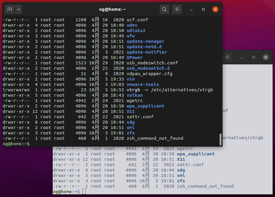Click 'xattr.conf' in background terminal
The height and width of the screenshot is (197, 275).
pos(190,165)
